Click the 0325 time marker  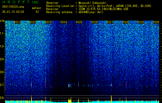click(79, 22)
